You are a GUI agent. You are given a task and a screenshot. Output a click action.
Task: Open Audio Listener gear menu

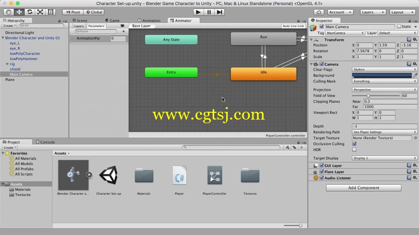(415, 178)
